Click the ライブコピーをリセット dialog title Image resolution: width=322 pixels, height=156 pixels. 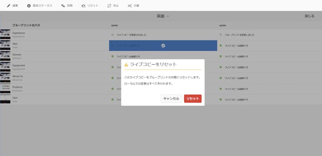[x=153, y=64]
